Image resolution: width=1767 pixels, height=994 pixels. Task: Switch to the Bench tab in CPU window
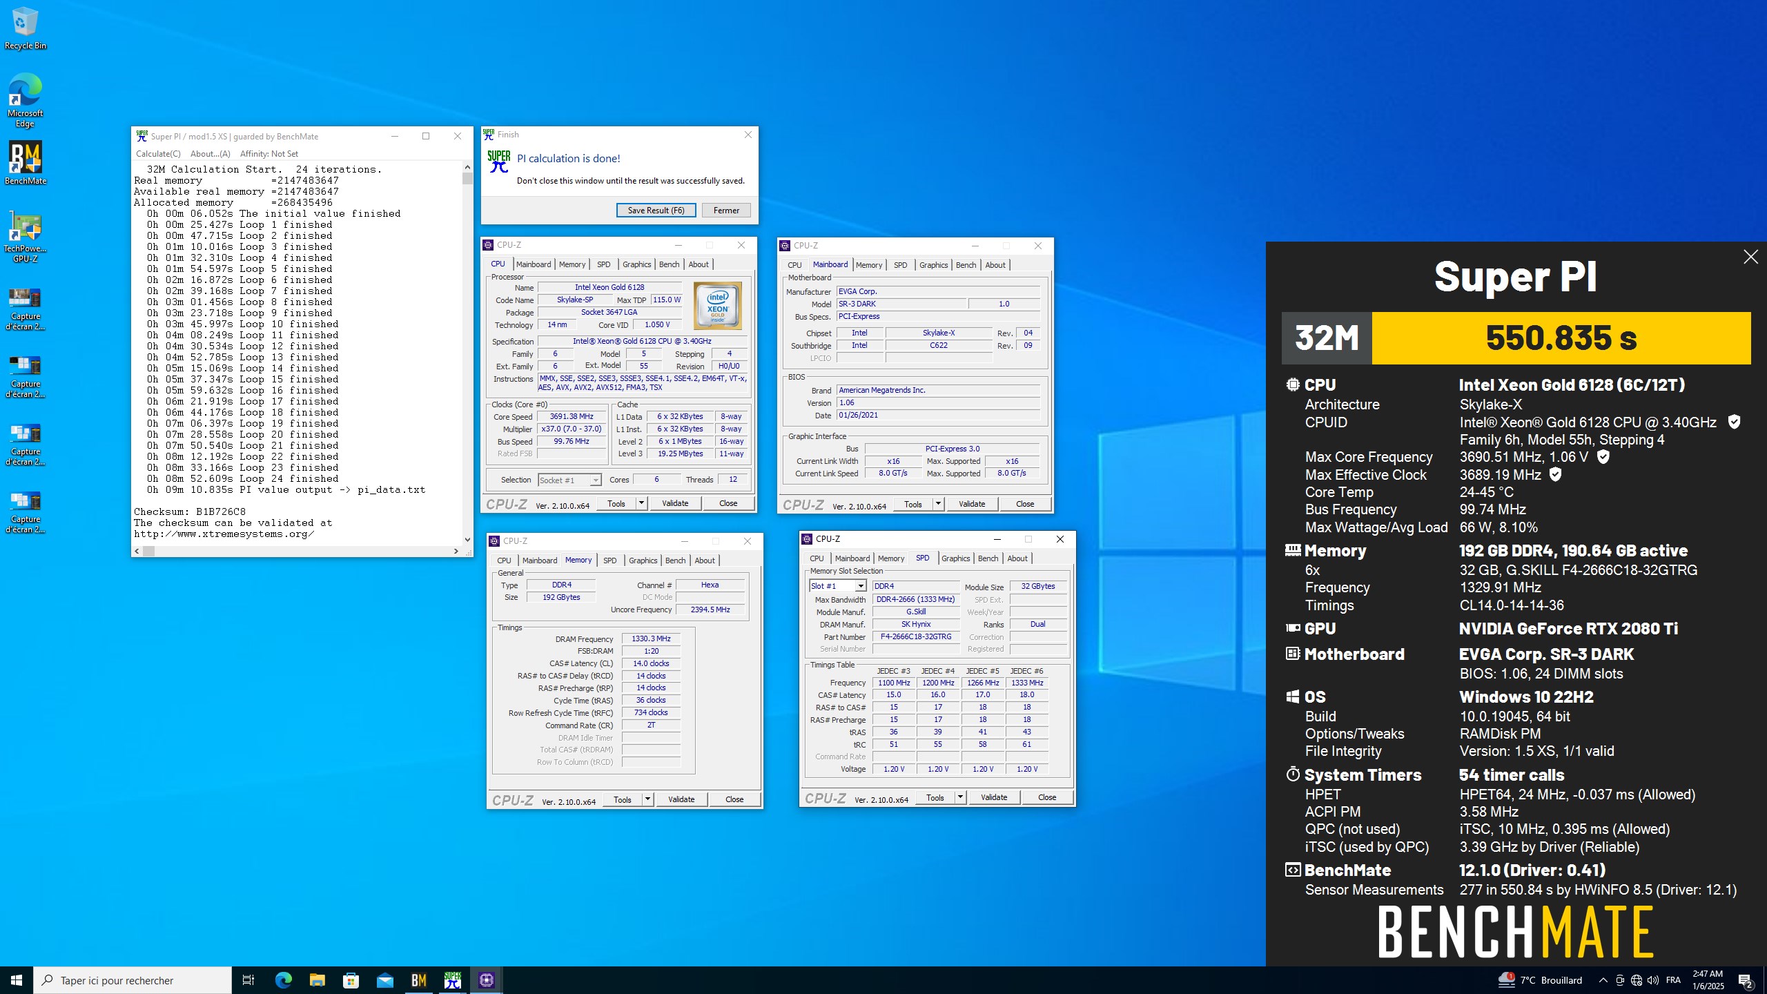tap(669, 264)
